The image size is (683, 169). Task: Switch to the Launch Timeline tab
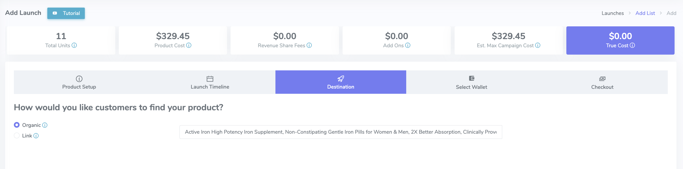tap(210, 82)
